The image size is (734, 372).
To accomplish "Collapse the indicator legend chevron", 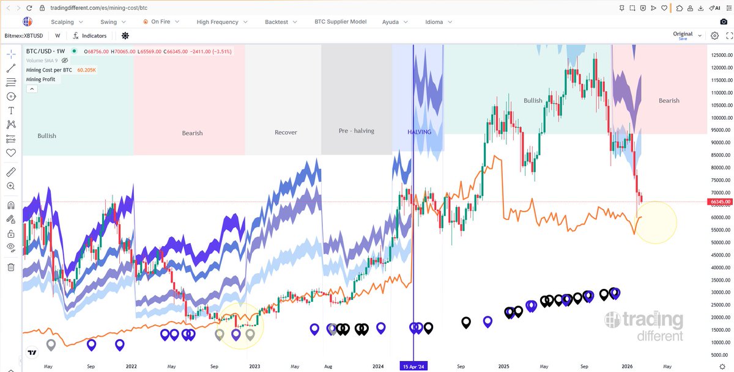I will point(32,89).
